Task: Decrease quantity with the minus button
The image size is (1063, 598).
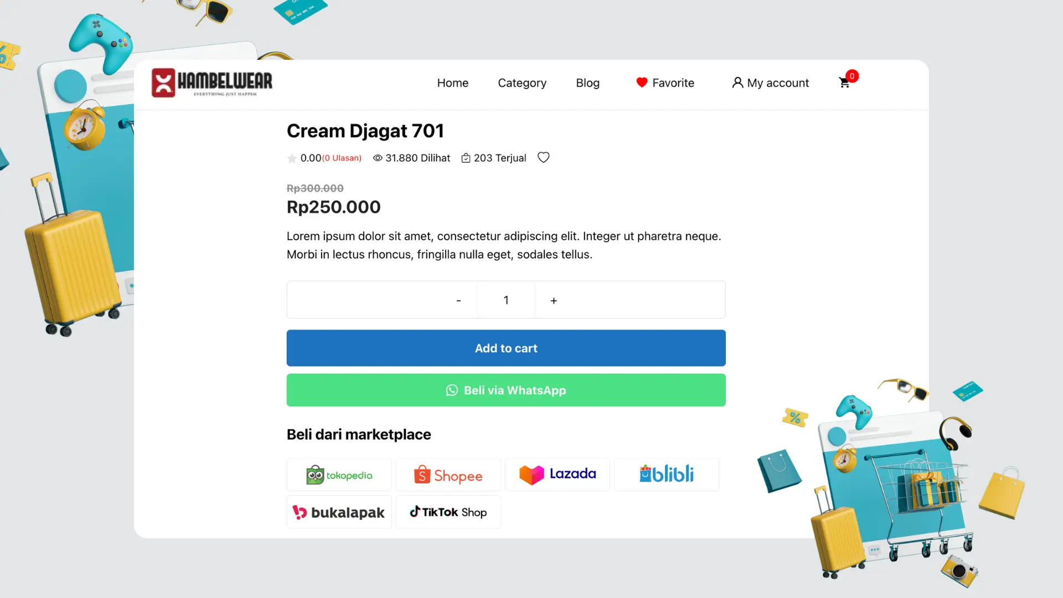Action: (x=458, y=301)
